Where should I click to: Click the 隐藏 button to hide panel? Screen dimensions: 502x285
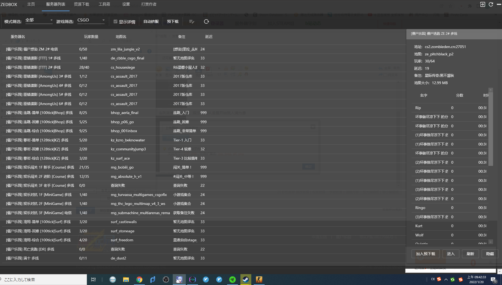click(490, 254)
